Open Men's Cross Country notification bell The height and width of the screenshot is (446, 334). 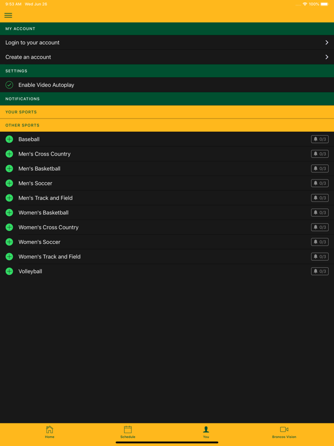pos(320,154)
